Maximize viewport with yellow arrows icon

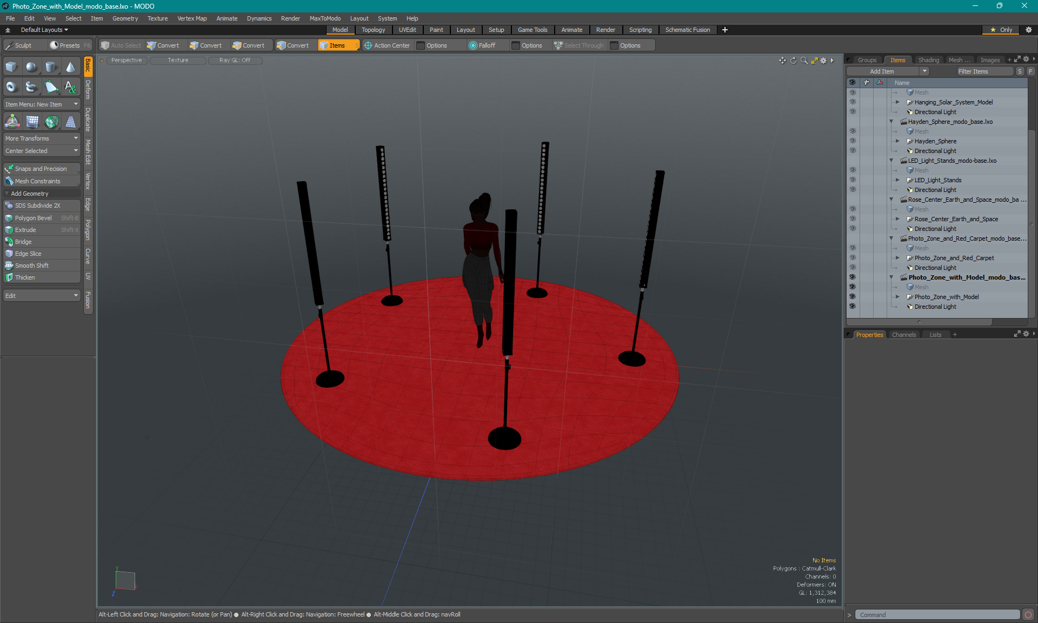pyautogui.click(x=814, y=61)
